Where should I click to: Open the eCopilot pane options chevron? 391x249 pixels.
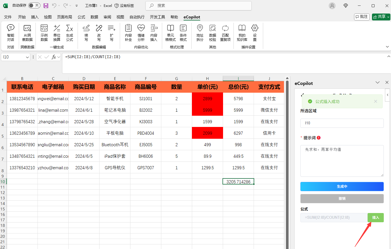pos(377,83)
